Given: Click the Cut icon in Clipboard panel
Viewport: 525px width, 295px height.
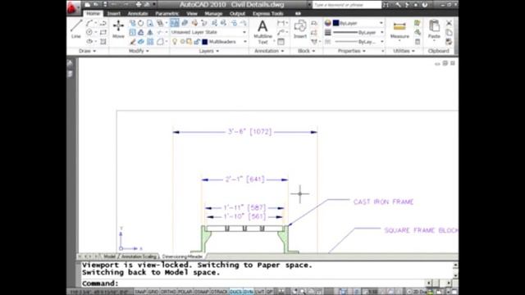Looking at the screenshot, I should [449, 23].
